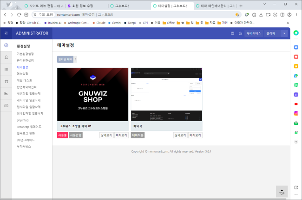302x200 pixels.
Task: Click 미리보기 for 그누위즈 쇼핑몰 테마 01
Action: point(122,135)
